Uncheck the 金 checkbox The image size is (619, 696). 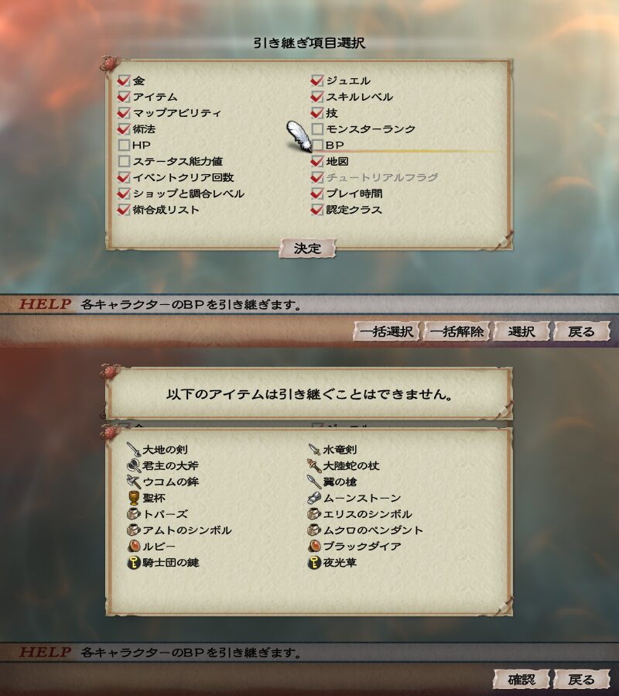124,81
